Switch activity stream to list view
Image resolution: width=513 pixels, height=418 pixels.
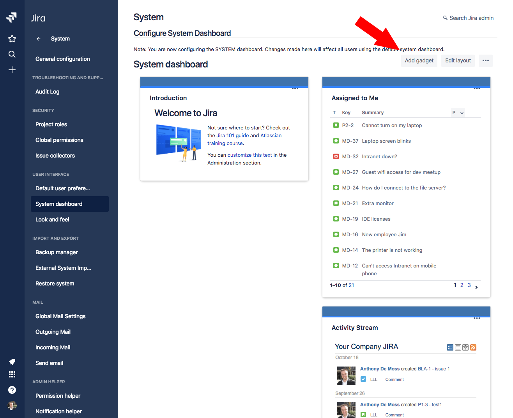click(458, 347)
